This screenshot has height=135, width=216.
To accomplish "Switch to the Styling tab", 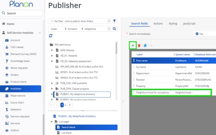I will click(x=173, y=24).
